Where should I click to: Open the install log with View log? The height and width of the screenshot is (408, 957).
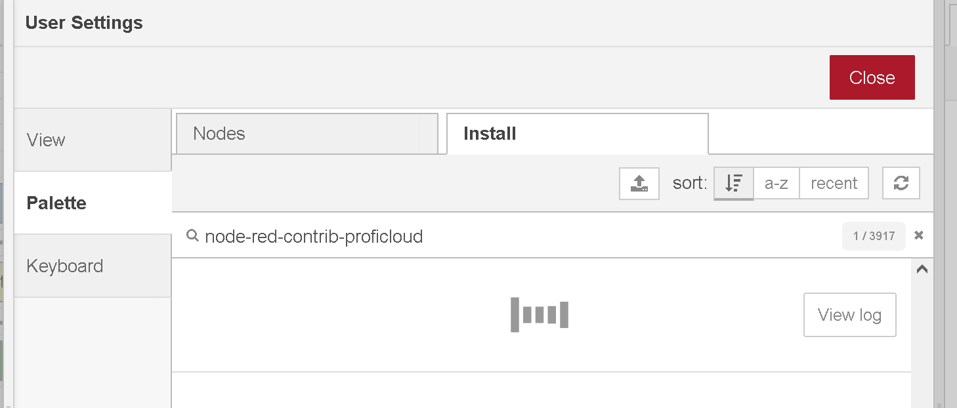click(x=850, y=315)
